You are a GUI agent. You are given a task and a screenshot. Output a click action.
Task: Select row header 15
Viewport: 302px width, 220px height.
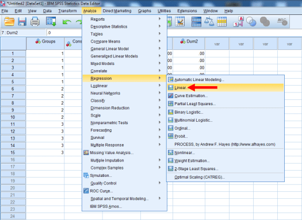(13, 152)
